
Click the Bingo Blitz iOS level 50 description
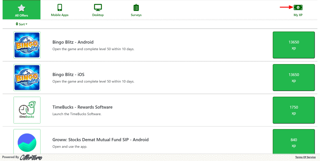click(93, 82)
